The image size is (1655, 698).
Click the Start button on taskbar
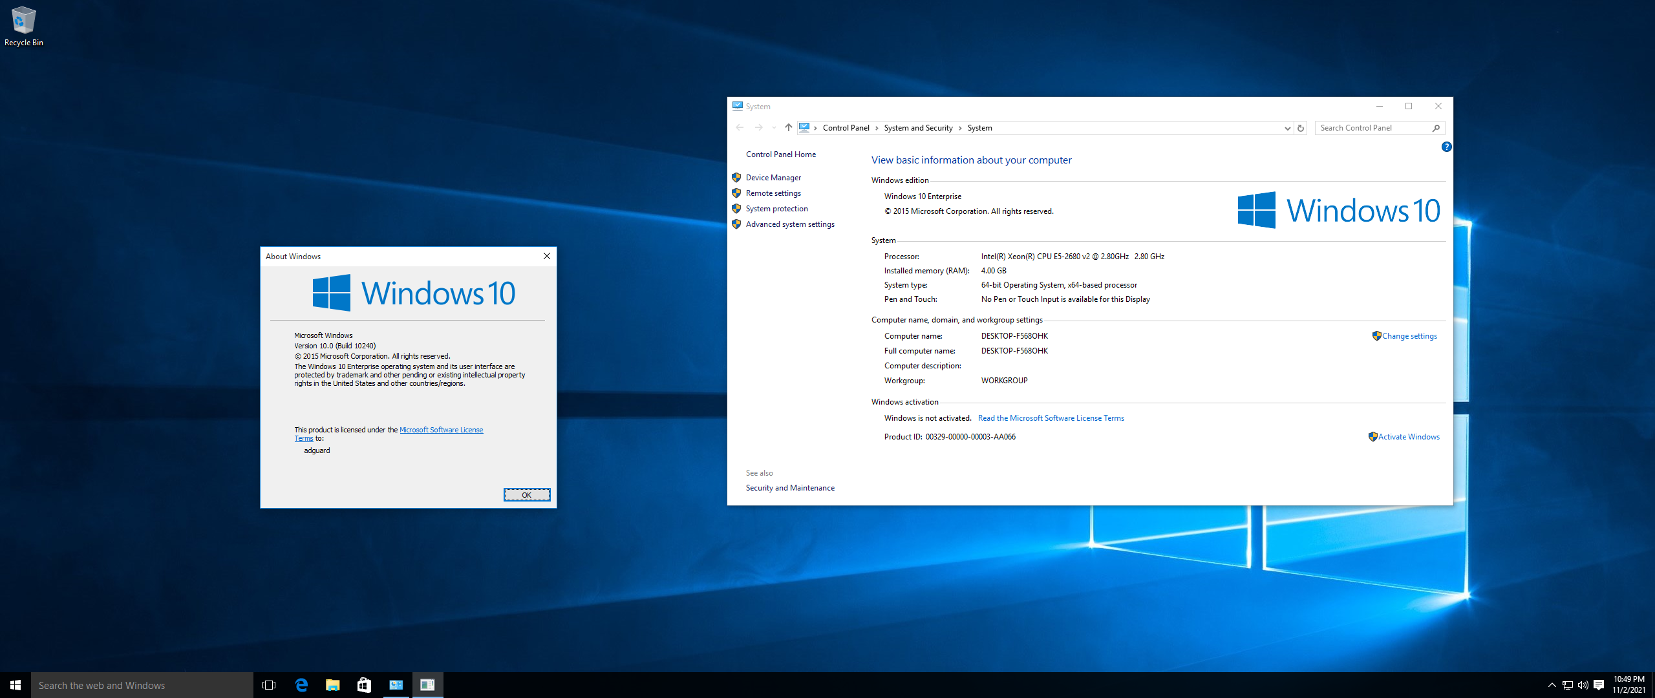point(16,685)
